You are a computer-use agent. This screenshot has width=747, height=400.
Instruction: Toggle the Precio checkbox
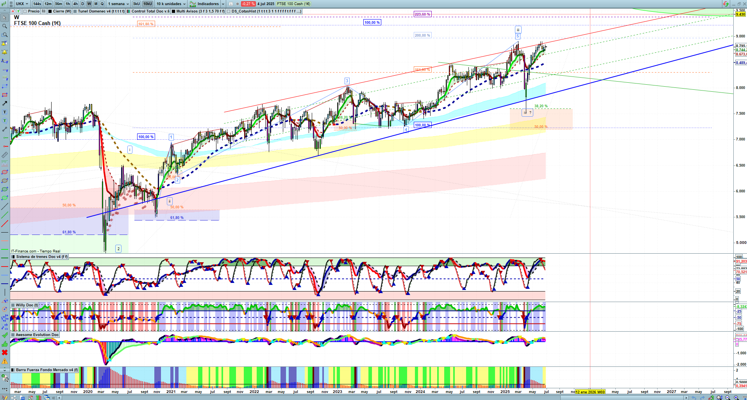(x=25, y=11)
